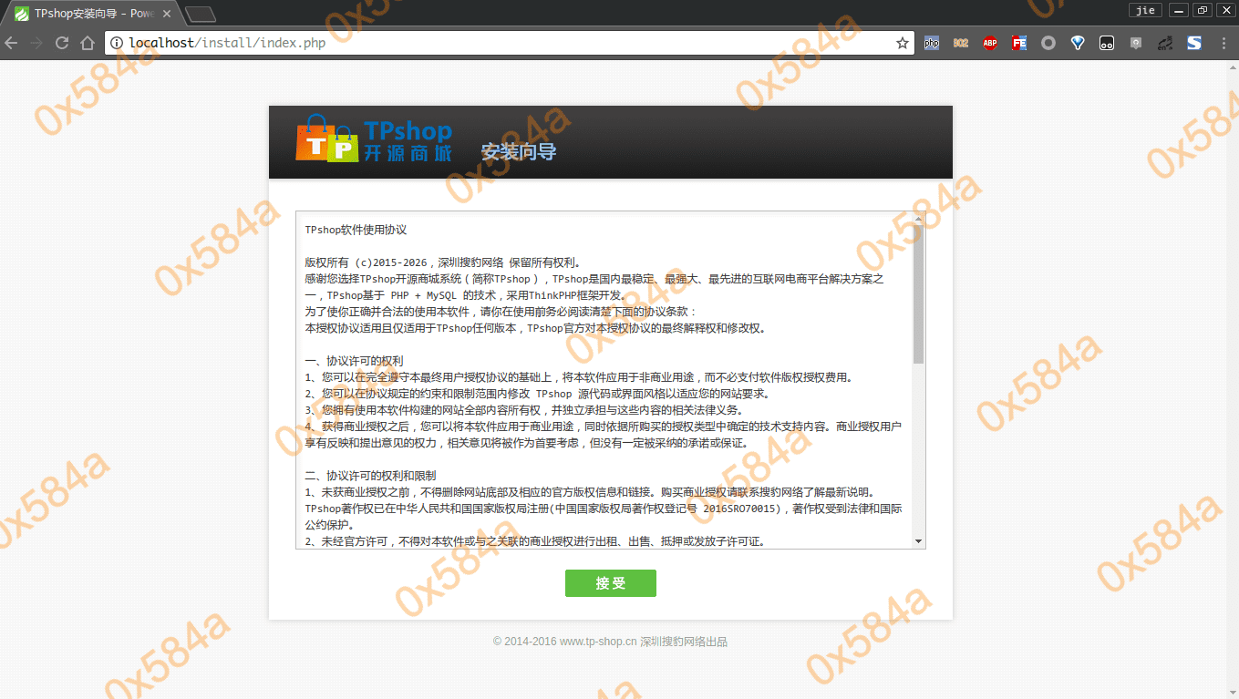
Task: Click the Tampermonkey extension icon
Action: click(1107, 43)
